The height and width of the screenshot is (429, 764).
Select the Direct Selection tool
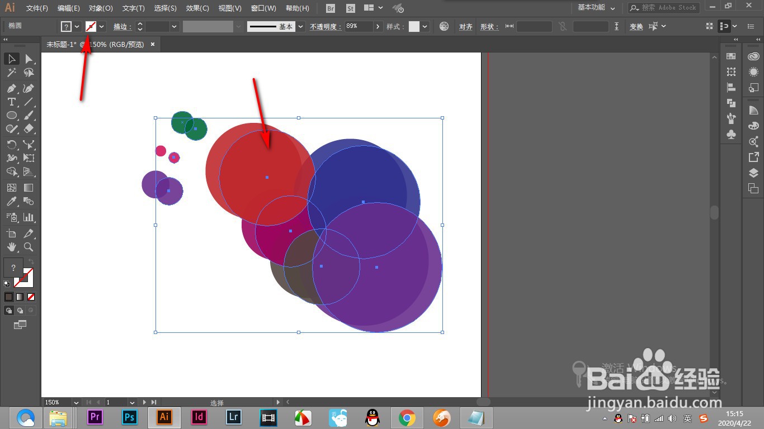click(x=29, y=59)
